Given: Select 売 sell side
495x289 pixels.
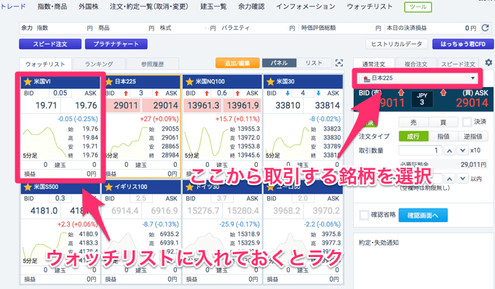Looking at the screenshot, I should [x=413, y=122].
